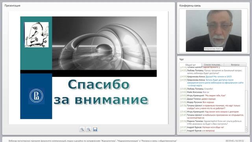Select Андрей Бурков 'а в вопросы' message
The width and height of the screenshot is (252, 142).
(x=197, y=131)
